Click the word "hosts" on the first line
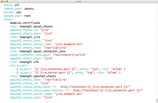This screenshot has height=103, width=158. click(x=8, y=5)
